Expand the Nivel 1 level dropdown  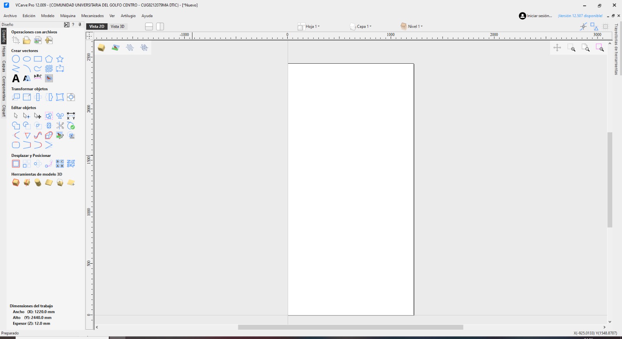[412, 26]
